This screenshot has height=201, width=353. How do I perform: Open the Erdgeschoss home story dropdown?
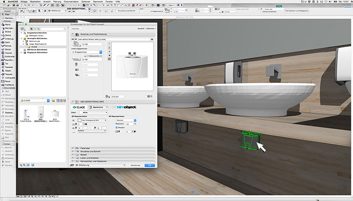tap(87, 52)
